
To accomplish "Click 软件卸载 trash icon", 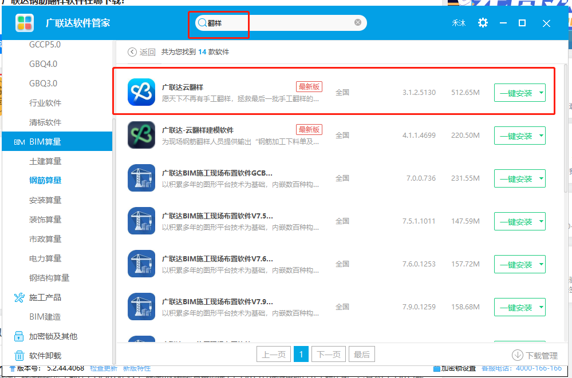I will pyautogui.click(x=19, y=355).
